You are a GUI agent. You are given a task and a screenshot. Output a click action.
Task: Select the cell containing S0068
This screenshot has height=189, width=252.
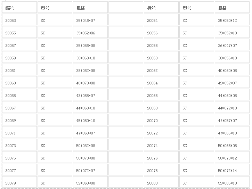[x=161, y=108]
